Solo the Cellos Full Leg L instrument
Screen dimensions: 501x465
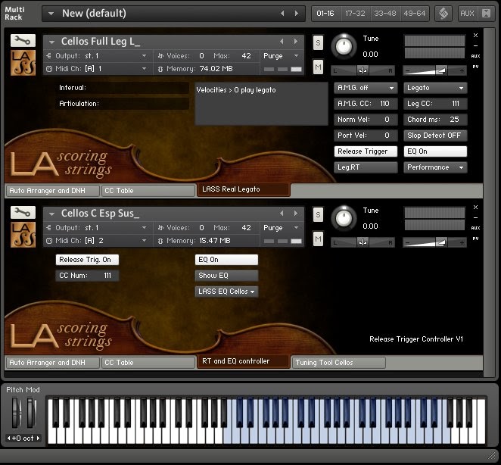[x=318, y=43]
